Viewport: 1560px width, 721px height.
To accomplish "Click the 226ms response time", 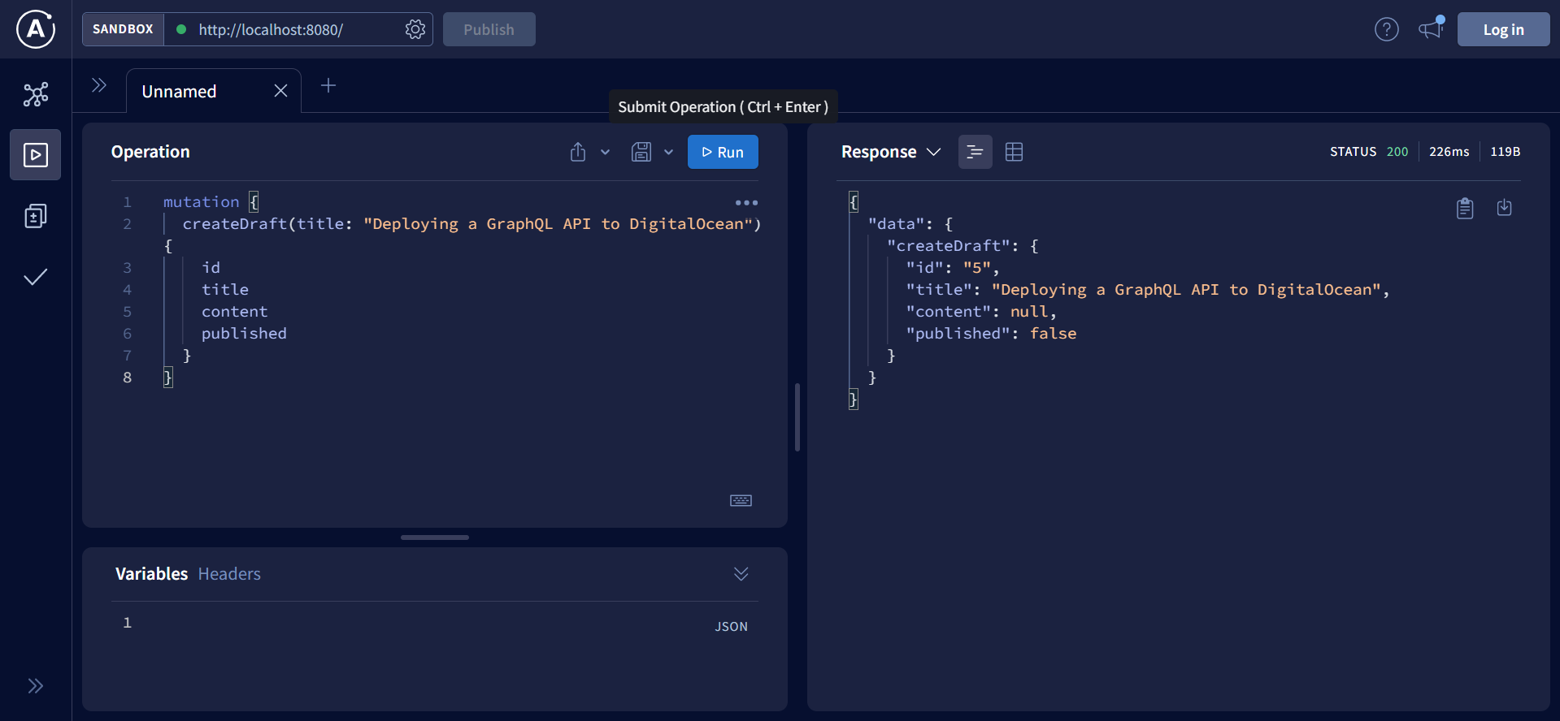I will [1449, 152].
